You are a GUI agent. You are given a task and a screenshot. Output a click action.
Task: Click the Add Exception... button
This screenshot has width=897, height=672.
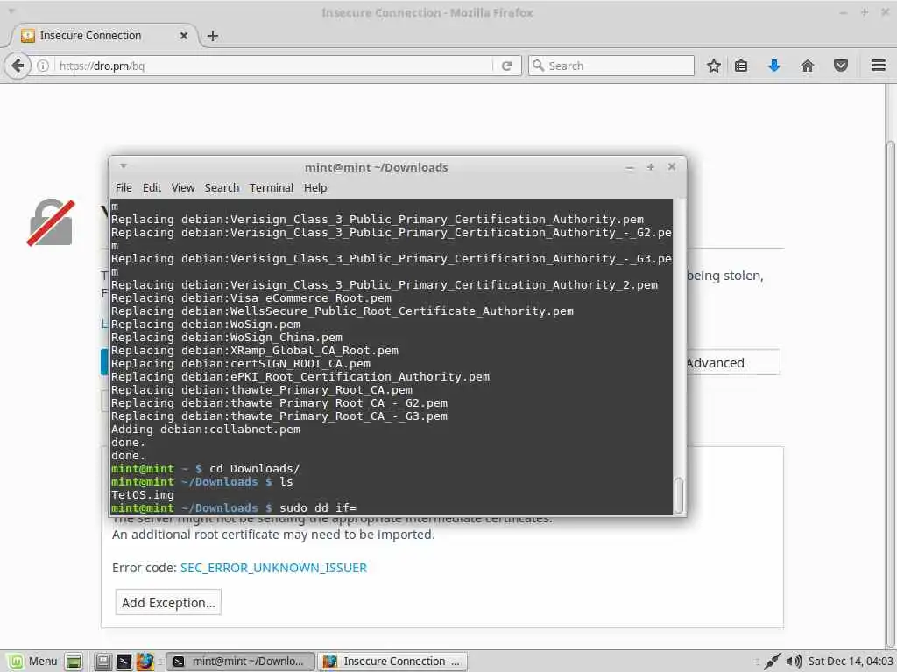click(x=168, y=602)
